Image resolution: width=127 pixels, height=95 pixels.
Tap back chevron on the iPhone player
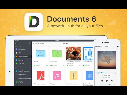(96, 49)
